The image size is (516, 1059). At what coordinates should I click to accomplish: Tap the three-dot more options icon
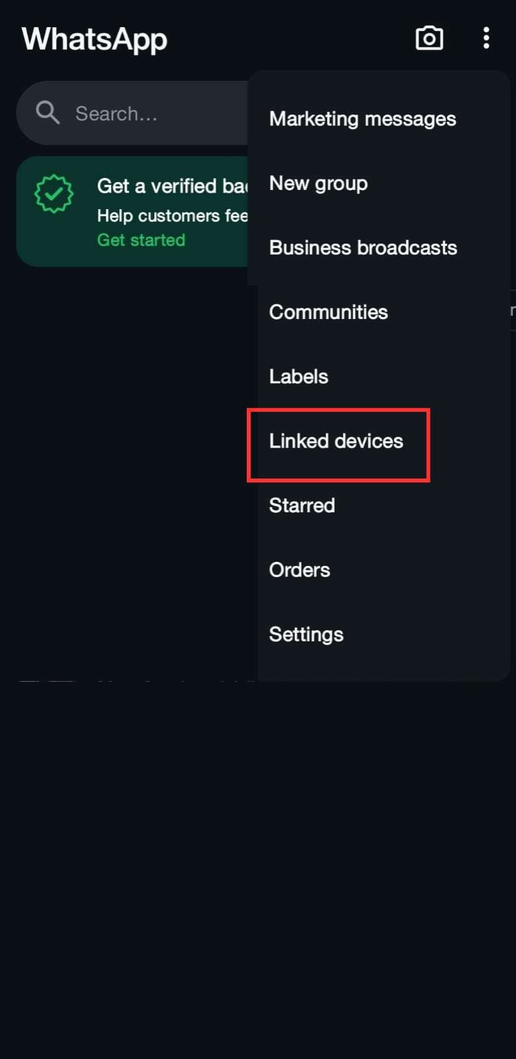[486, 38]
